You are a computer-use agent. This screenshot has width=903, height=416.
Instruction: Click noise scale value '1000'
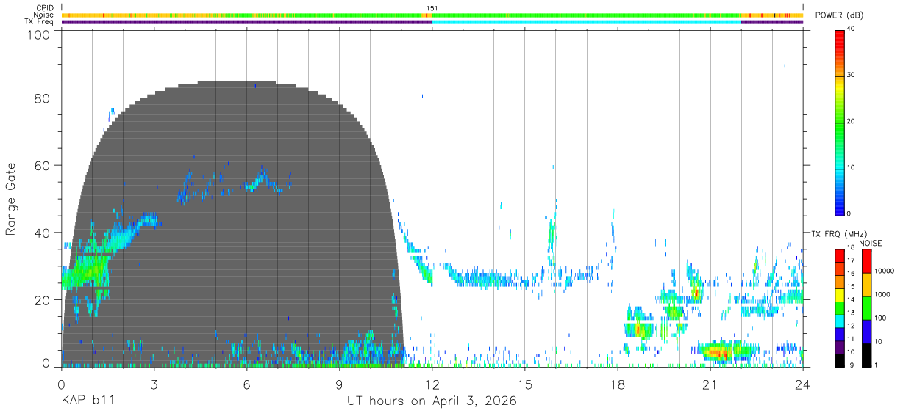[882, 294]
